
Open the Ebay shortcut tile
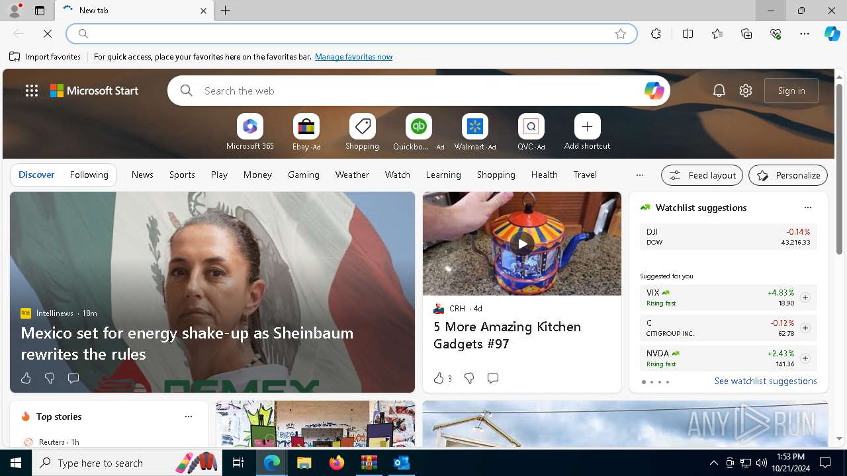click(306, 132)
